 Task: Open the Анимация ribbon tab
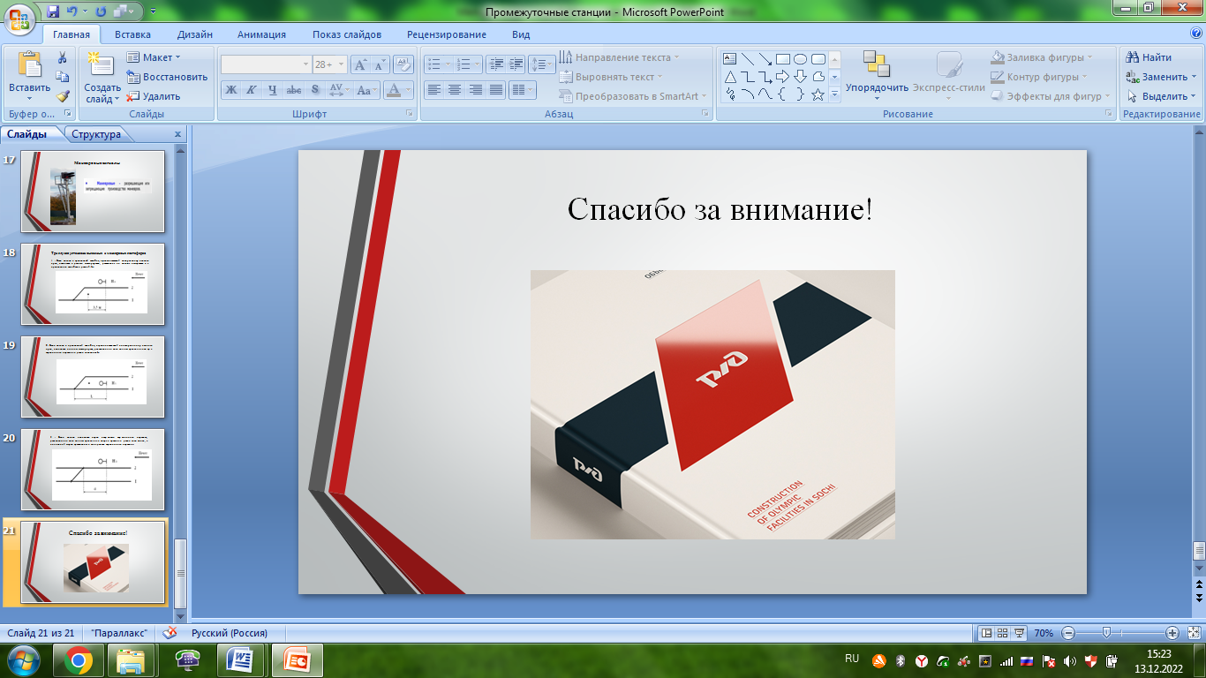pos(261,34)
